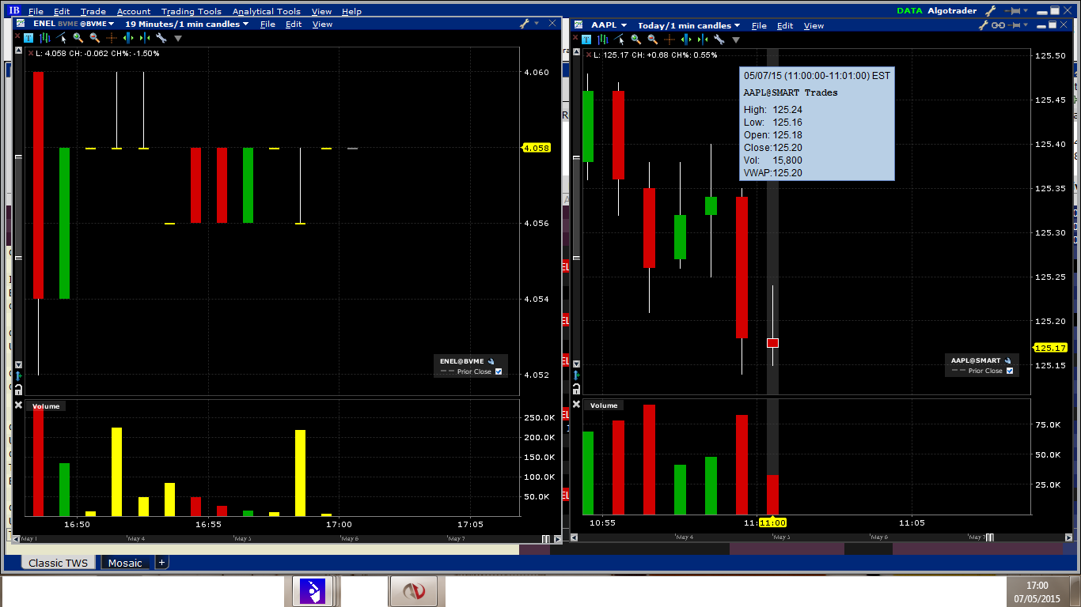Change the bar chart type in ENEL chart
The width and height of the screenshot is (1081, 607).
[x=47, y=38]
